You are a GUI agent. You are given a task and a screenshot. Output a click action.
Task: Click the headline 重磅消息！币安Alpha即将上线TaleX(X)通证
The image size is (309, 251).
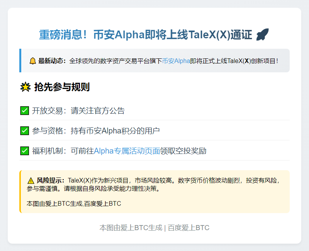click(x=146, y=35)
